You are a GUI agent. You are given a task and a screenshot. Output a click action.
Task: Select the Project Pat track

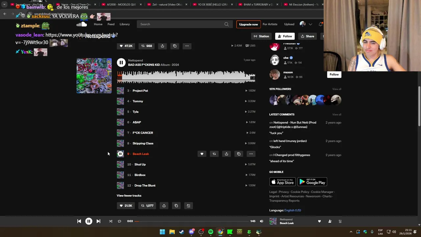[x=140, y=91]
